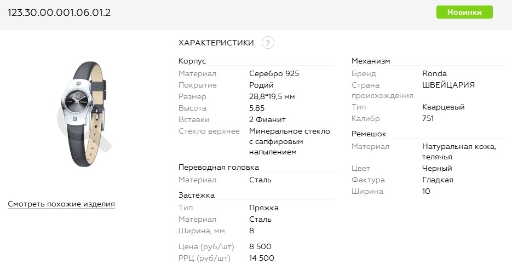Viewport: 512px width, 276px height.
Task: Click the green Новинки button
Action: [x=464, y=12]
